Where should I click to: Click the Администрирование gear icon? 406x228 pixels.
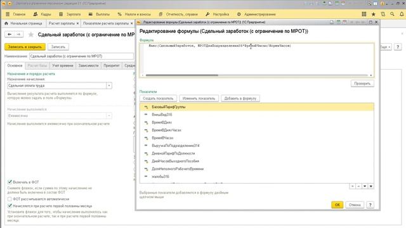click(x=239, y=14)
